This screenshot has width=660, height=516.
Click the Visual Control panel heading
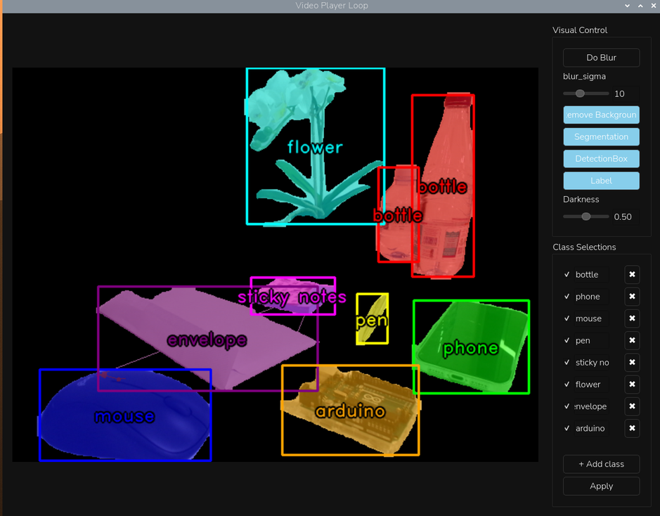pyautogui.click(x=580, y=30)
